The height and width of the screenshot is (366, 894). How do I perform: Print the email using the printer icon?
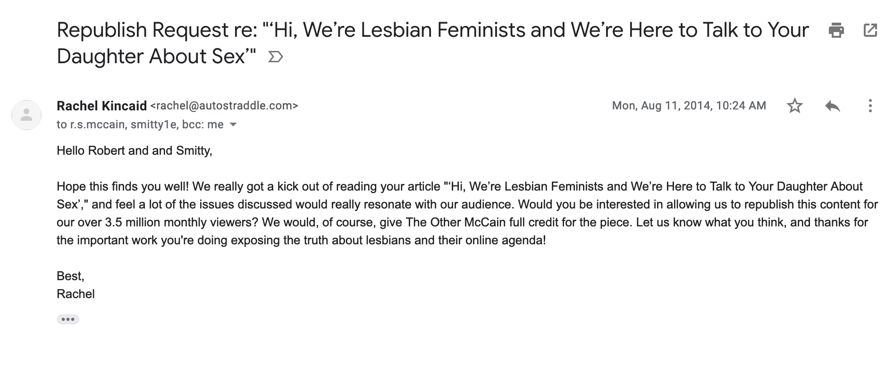836,30
